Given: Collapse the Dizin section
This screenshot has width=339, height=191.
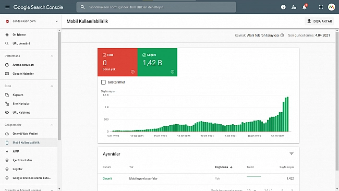Looking at the screenshot, I should (x=52, y=86).
